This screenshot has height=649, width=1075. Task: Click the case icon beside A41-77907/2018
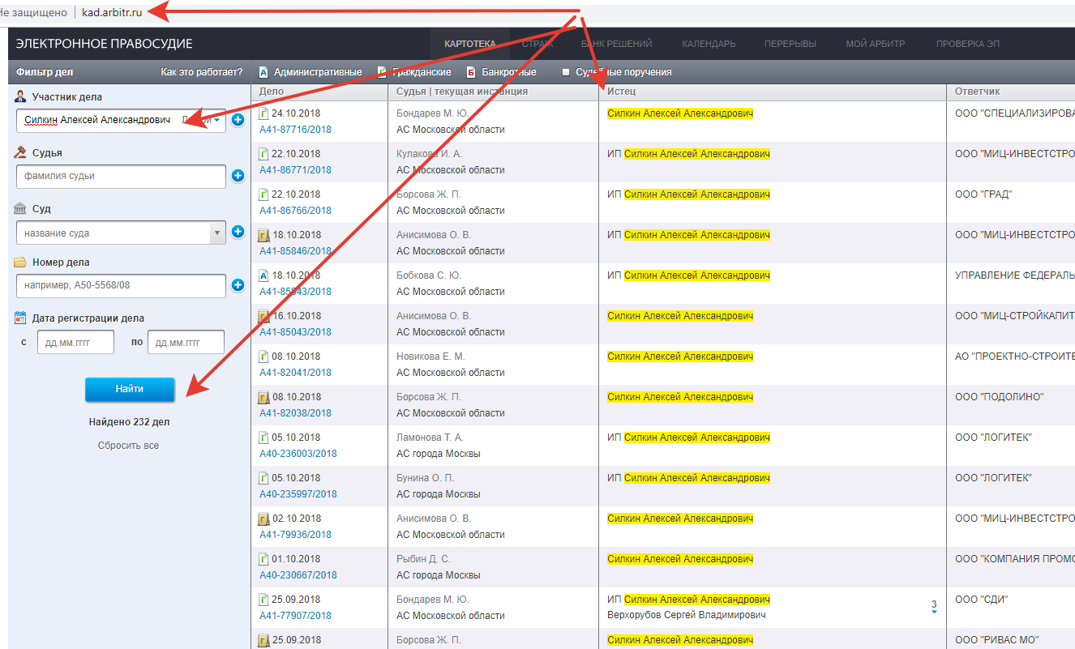pyautogui.click(x=263, y=600)
